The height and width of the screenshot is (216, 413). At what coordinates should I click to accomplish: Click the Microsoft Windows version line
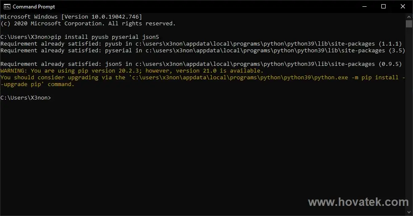click(71, 16)
